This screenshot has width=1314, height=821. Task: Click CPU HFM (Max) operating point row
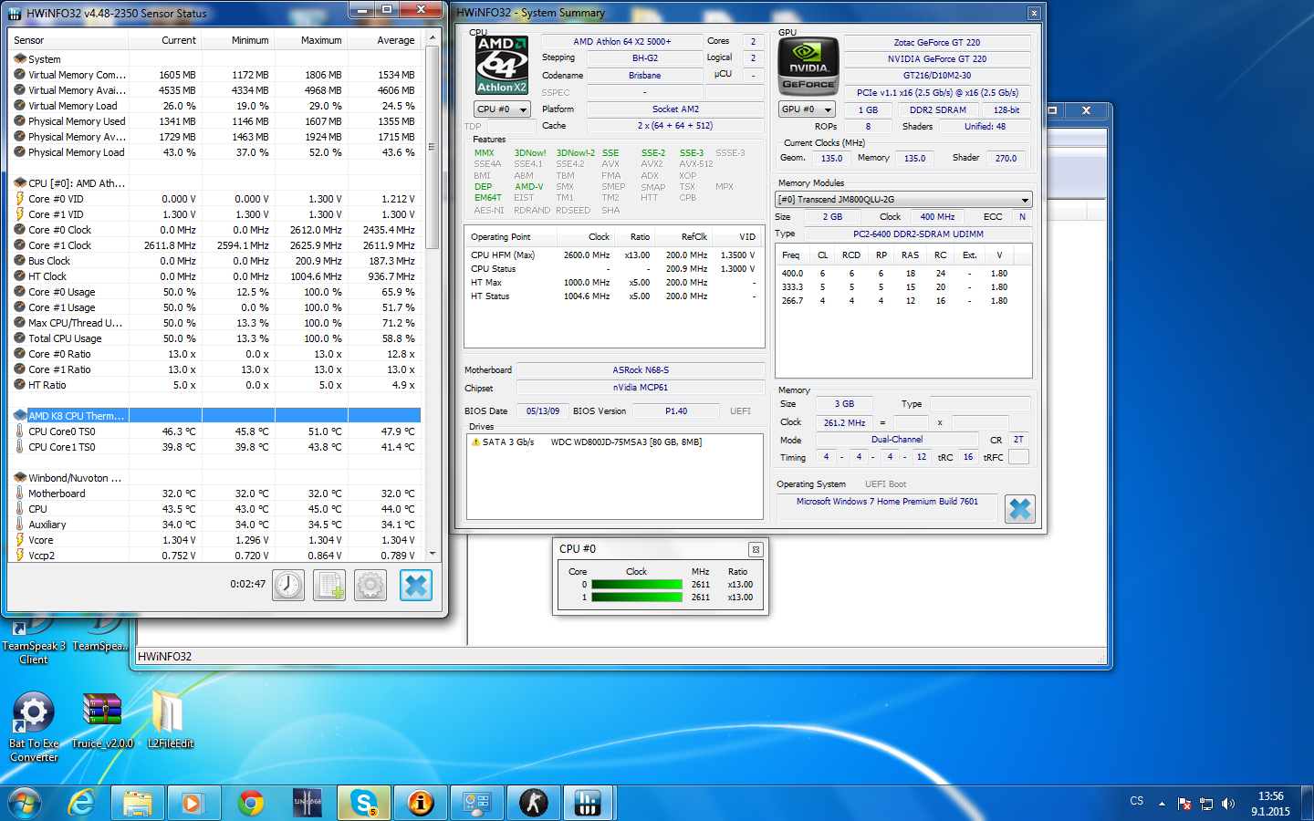click(613, 255)
